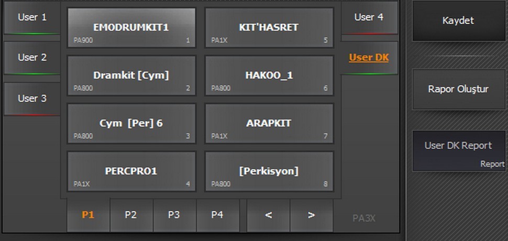Pick the PERCPRO1 drum kit
This screenshot has height=241, width=508.
131,172
